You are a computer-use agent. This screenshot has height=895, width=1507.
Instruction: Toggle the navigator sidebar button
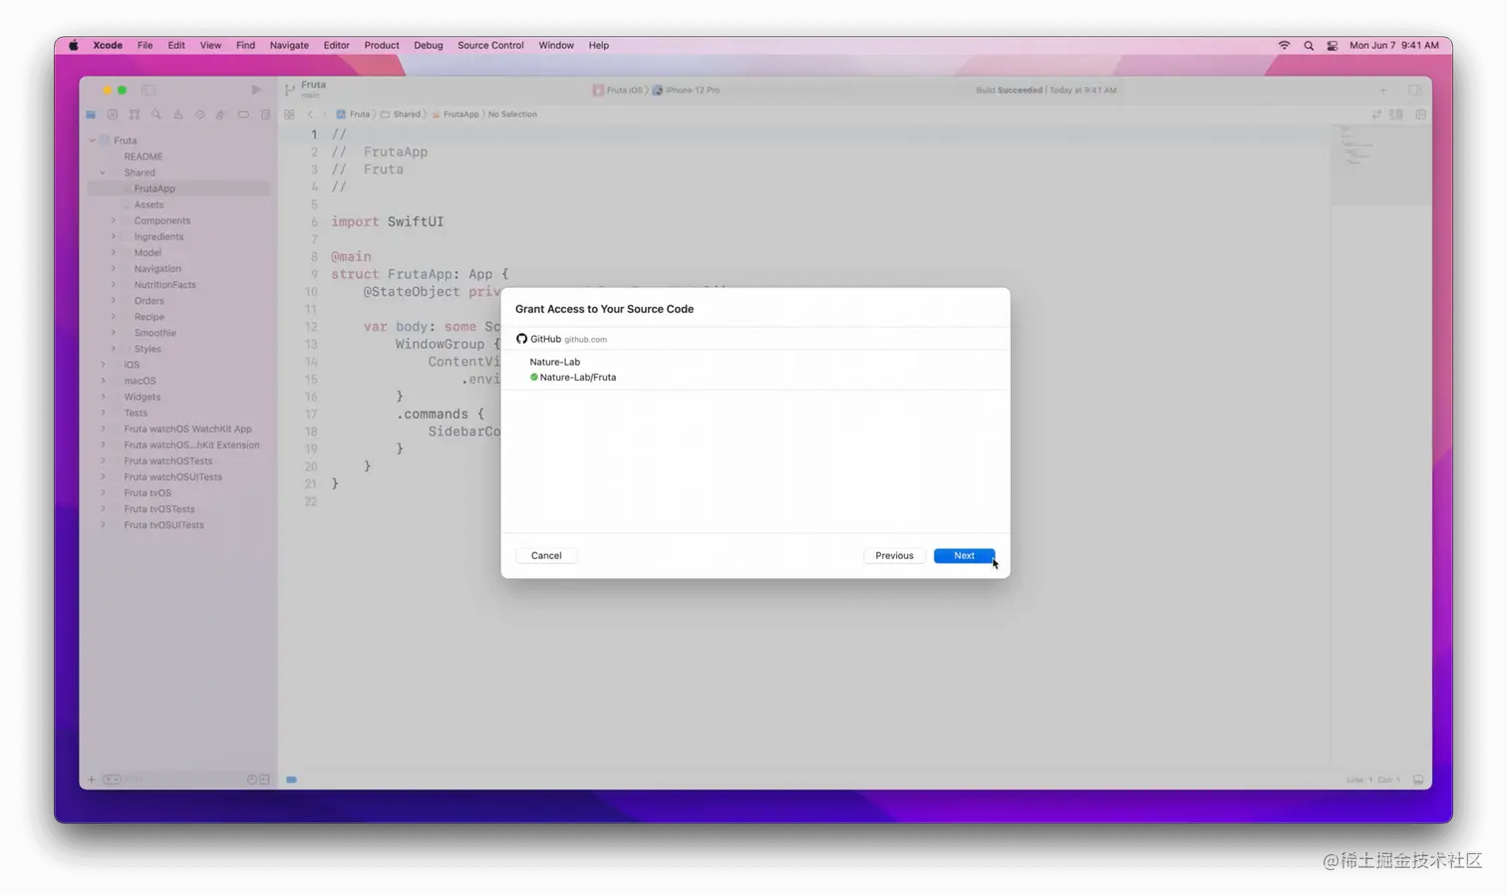pos(149,90)
